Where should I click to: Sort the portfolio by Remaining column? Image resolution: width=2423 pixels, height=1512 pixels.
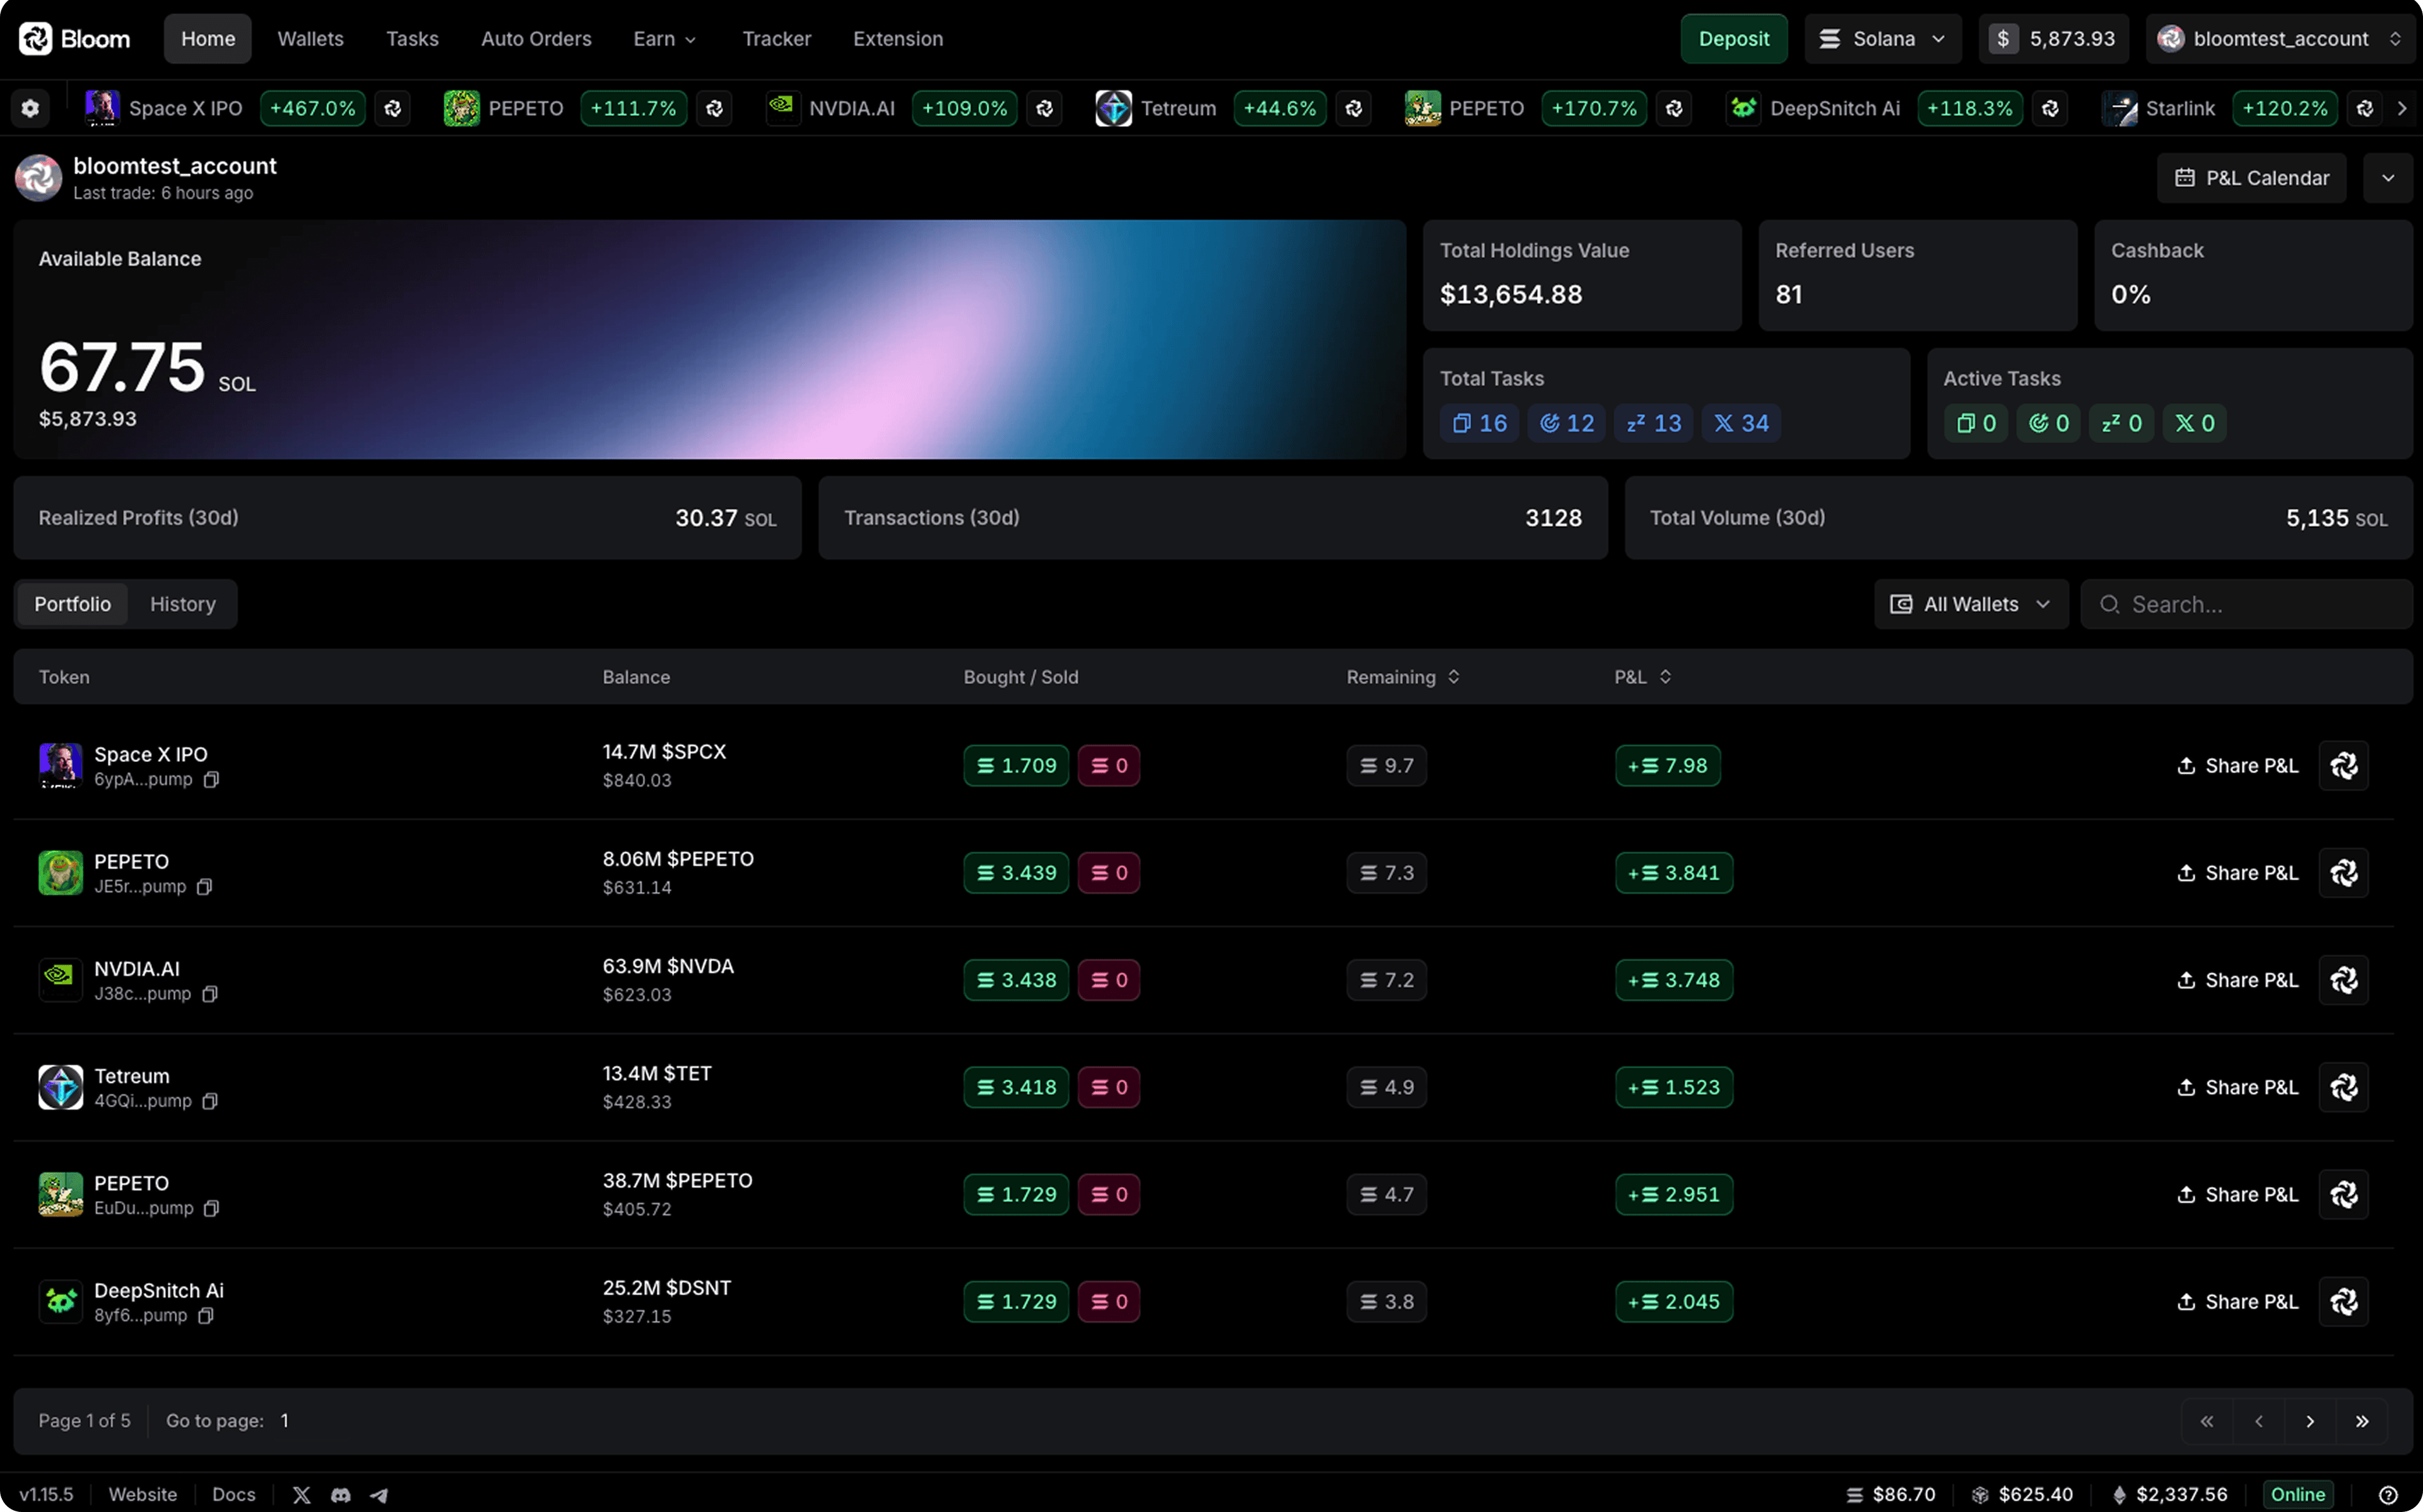coord(1455,676)
